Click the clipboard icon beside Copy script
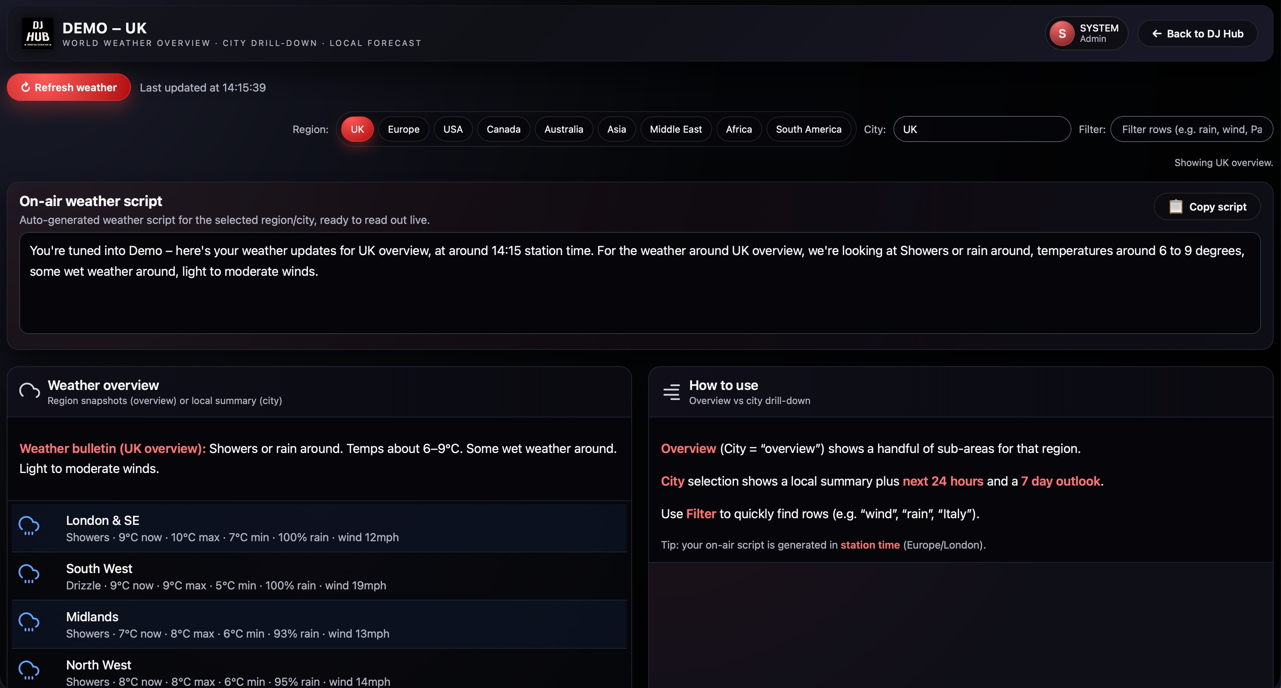1281x688 pixels. click(x=1176, y=206)
